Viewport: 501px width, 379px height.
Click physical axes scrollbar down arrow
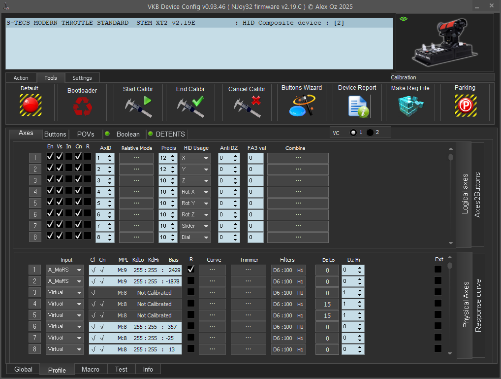pos(450,353)
